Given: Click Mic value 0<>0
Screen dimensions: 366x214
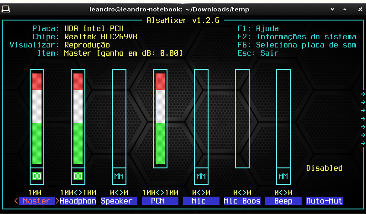Looking at the screenshot, I should coord(201,193).
